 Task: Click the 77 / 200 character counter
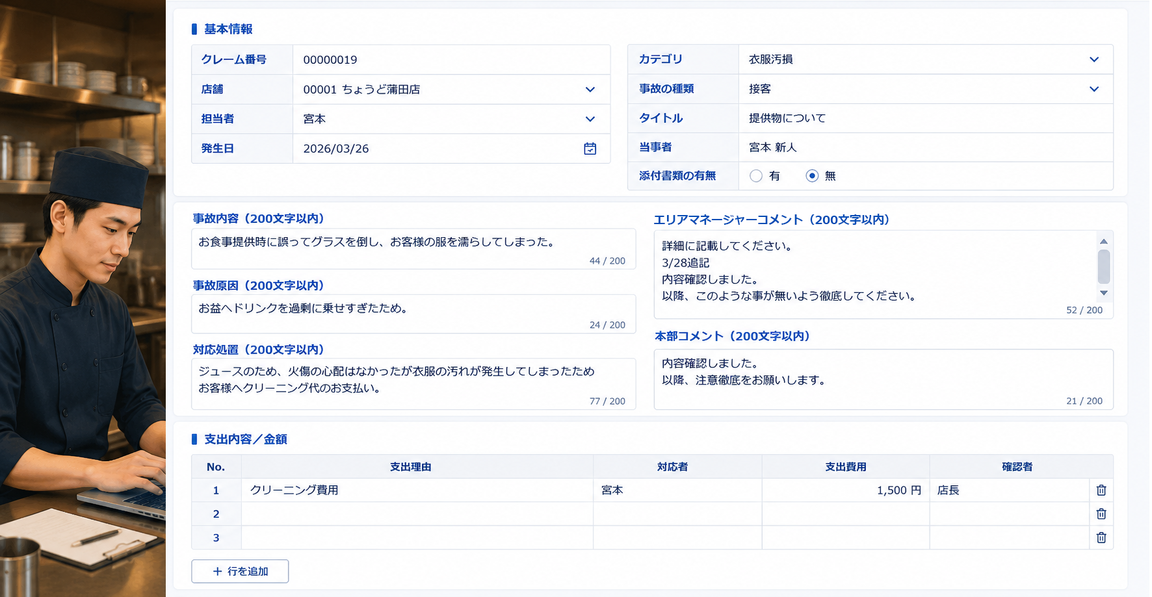point(607,401)
